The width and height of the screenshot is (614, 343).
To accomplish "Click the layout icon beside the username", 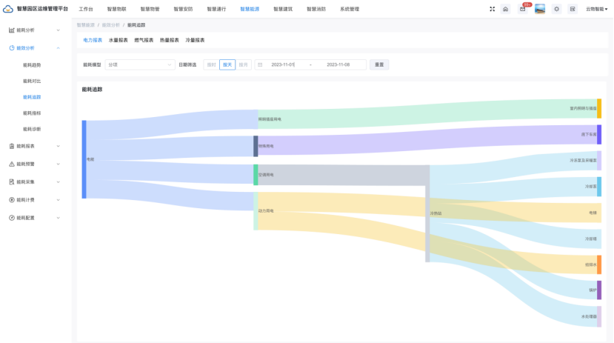I will [x=572, y=9].
